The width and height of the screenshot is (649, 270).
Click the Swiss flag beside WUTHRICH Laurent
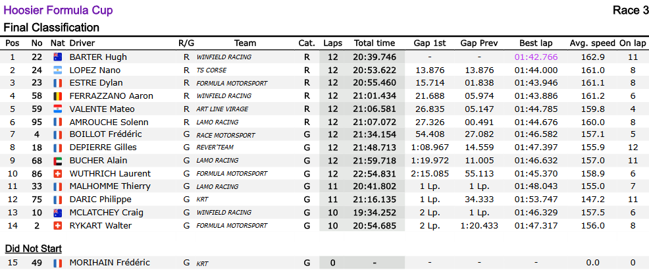click(58, 174)
